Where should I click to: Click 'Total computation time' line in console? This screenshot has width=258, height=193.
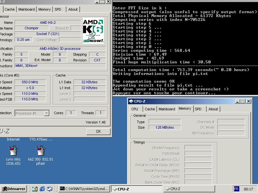point(181,70)
